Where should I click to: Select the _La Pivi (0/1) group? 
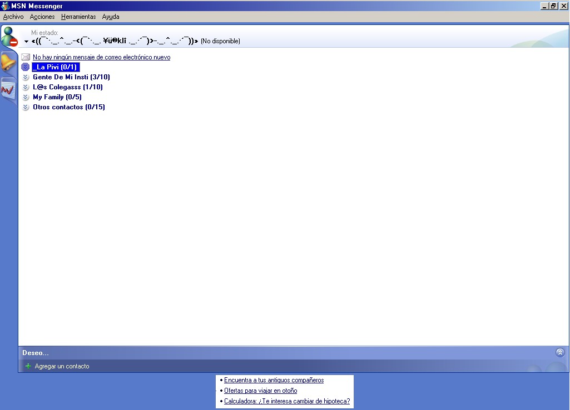tap(56, 67)
